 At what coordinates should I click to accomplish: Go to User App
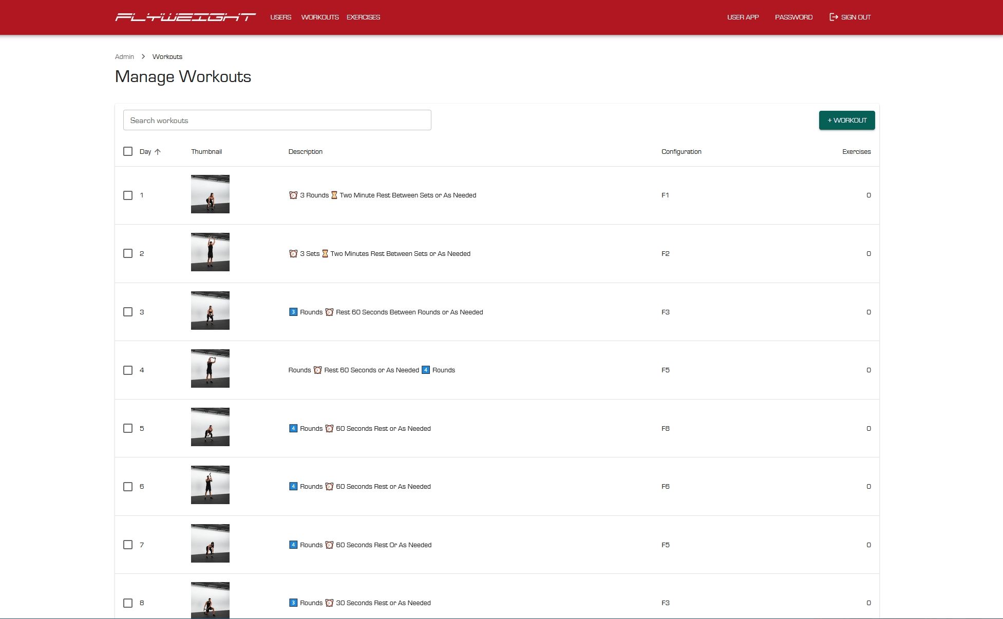tap(743, 17)
